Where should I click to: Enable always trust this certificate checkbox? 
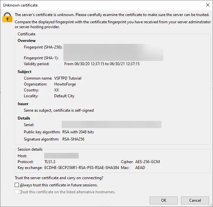tap(17, 185)
